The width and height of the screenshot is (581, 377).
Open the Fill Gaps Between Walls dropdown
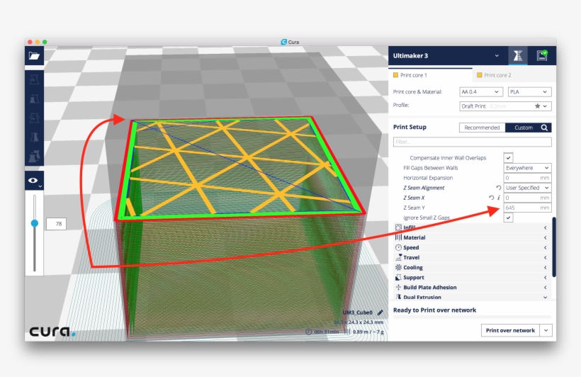point(527,168)
